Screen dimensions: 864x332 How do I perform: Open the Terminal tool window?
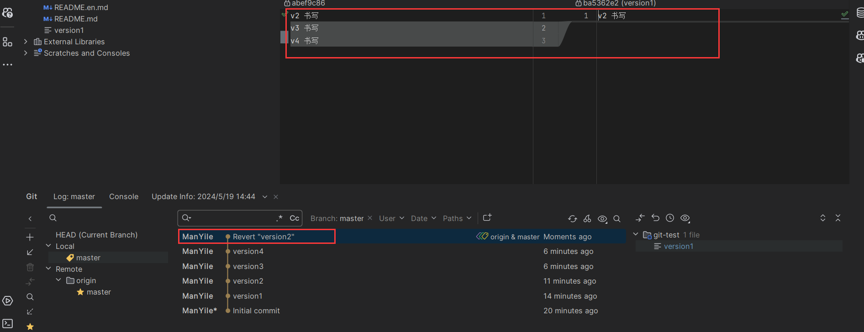tap(7, 324)
